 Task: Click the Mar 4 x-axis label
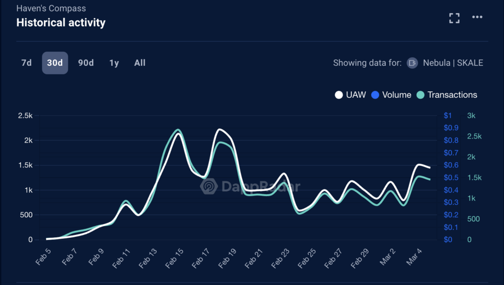pos(414,257)
